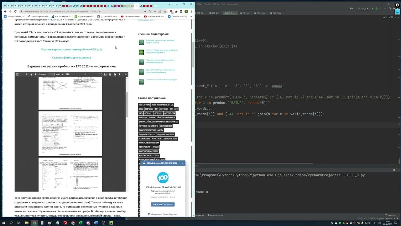Show more bookmarks chevron
The width and height of the screenshot is (401, 226).
point(191,16)
